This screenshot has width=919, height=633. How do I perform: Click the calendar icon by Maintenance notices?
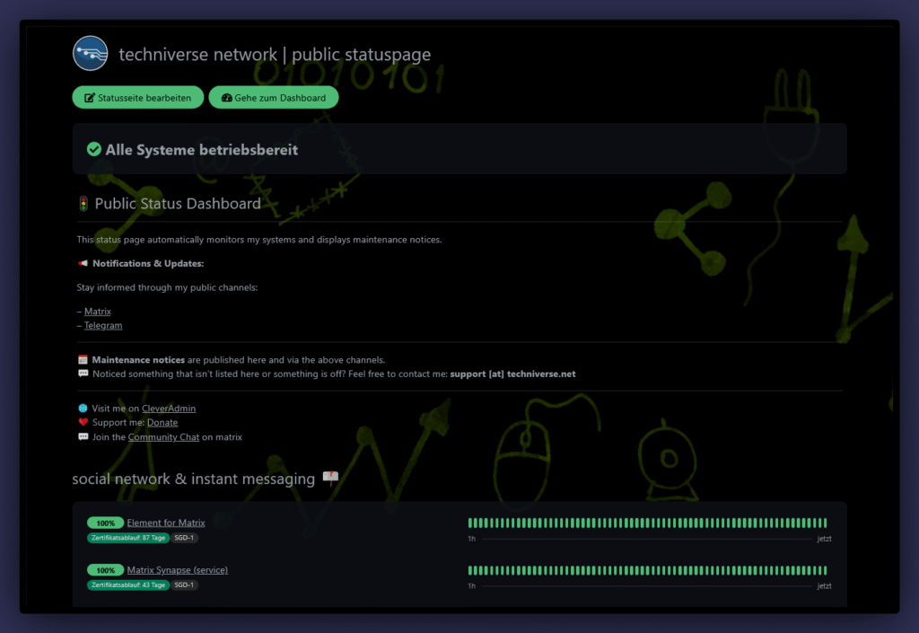click(83, 360)
